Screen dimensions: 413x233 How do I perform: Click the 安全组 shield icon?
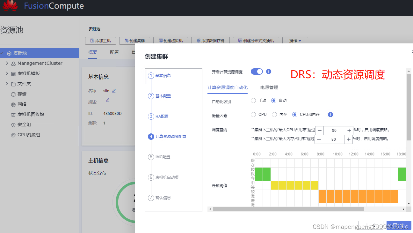(x=13, y=125)
